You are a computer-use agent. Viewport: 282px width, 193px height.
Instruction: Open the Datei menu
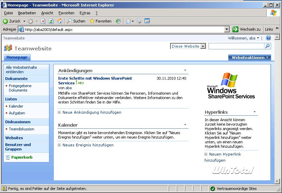pos(9,13)
